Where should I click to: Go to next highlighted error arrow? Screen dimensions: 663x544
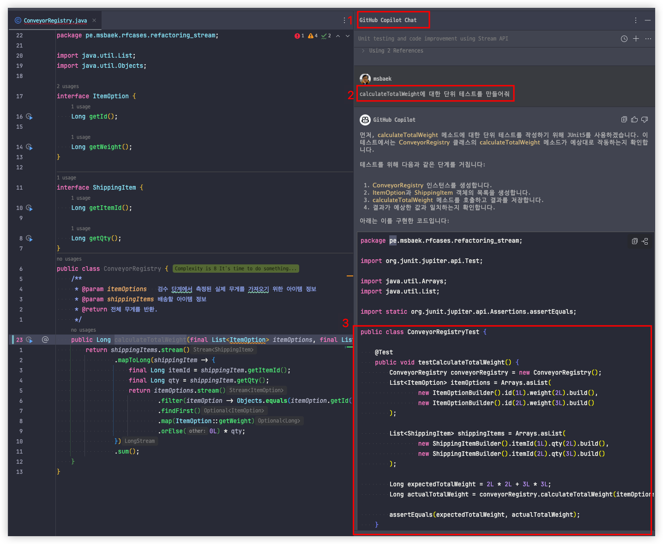tap(348, 36)
